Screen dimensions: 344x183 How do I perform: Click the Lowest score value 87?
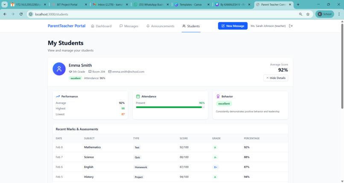[x=123, y=114]
